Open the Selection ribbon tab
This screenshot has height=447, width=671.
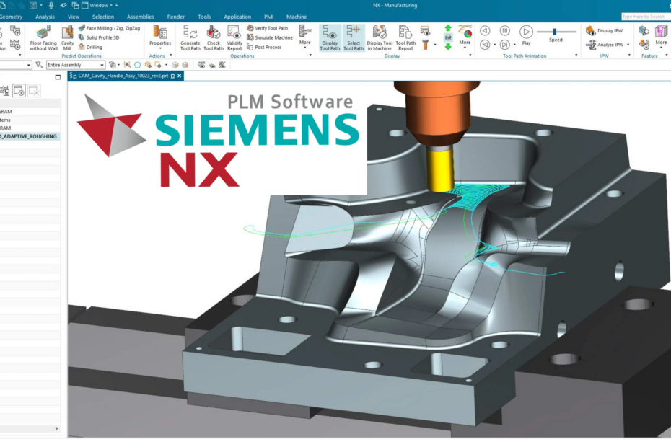(103, 17)
